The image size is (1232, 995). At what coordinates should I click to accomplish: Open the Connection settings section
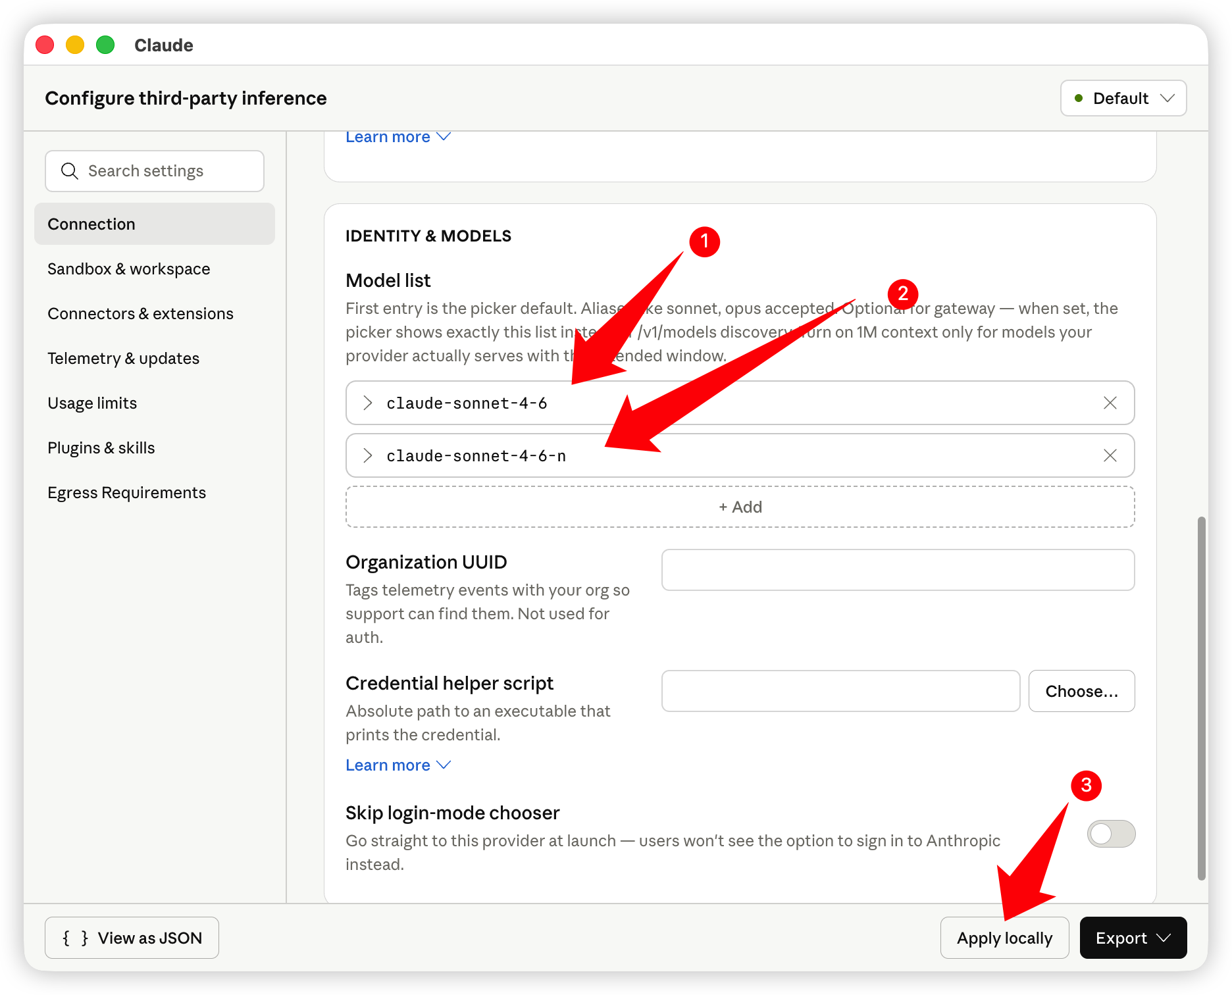155,224
